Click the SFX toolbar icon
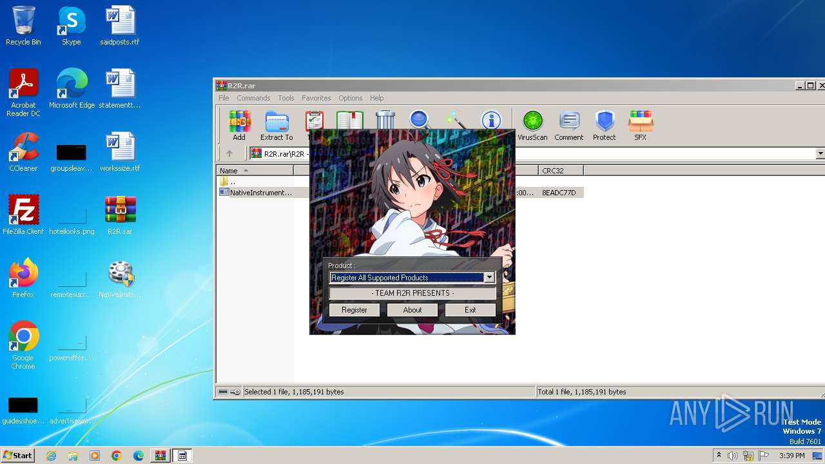825x464 pixels. [x=640, y=125]
